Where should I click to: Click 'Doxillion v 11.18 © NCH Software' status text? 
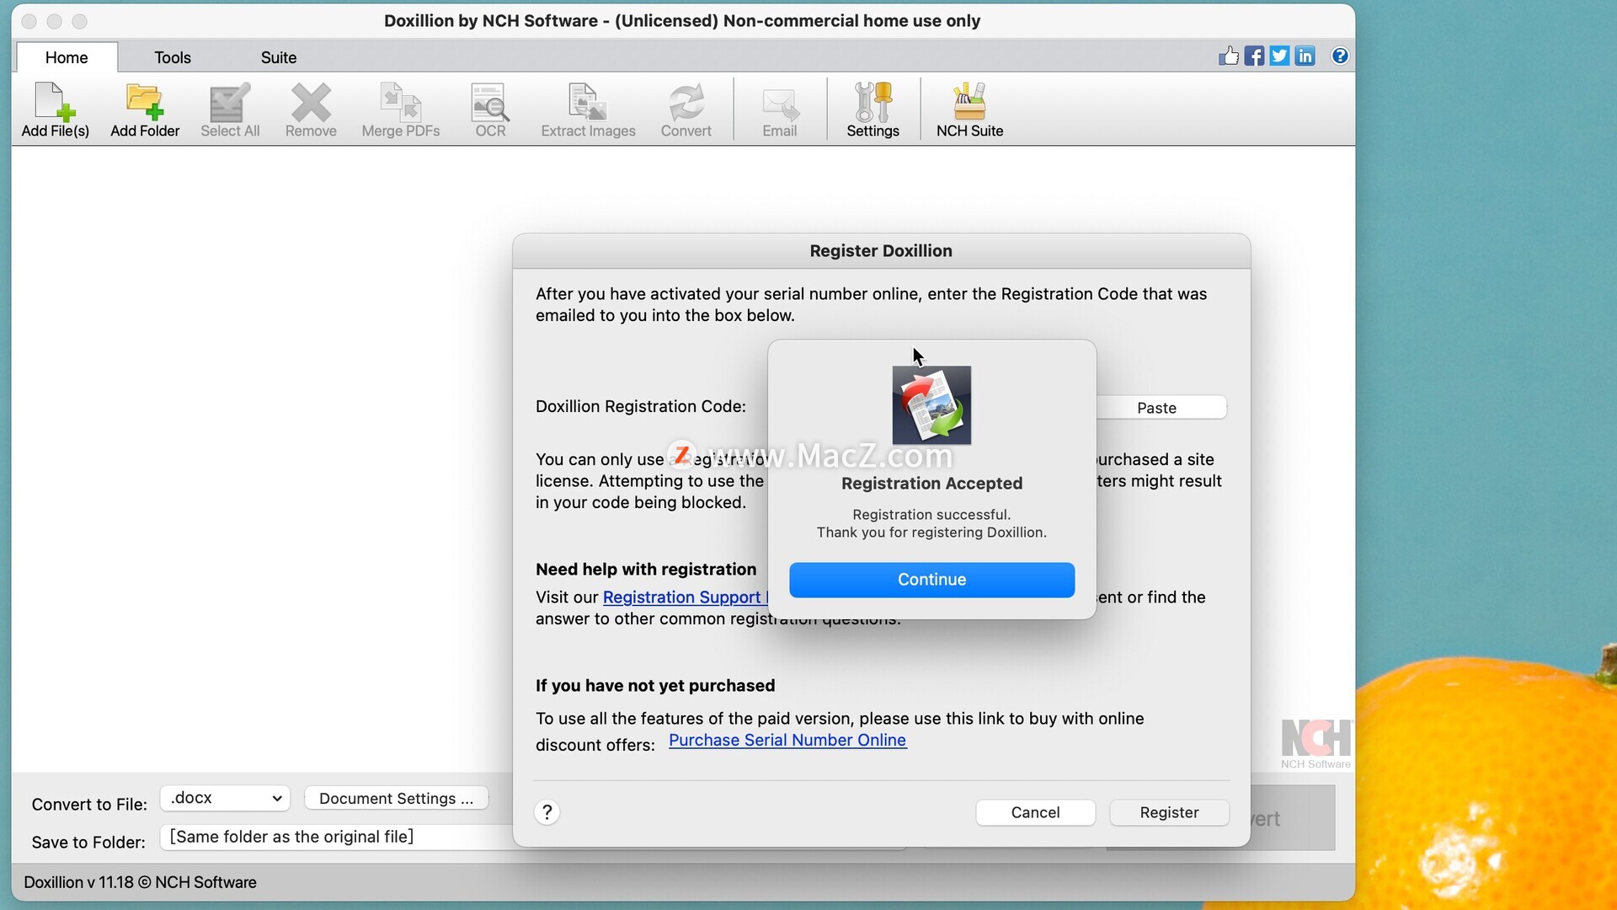[140, 882]
